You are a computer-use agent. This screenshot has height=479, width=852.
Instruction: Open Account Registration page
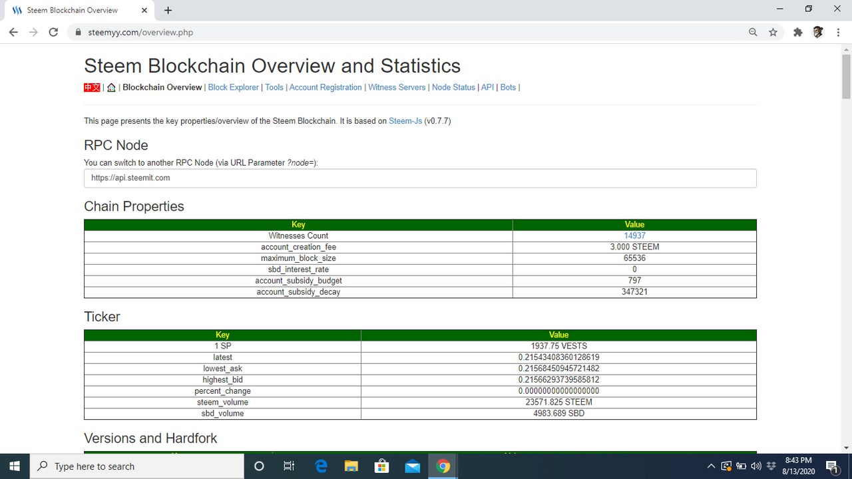click(325, 87)
